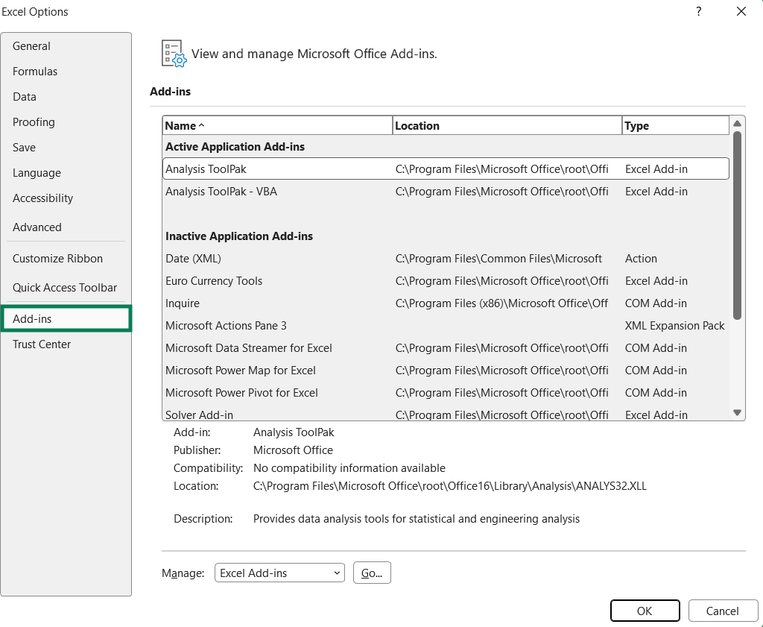Click the add-in description text
This screenshot has width=763, height=627.
tap(416, 518)
